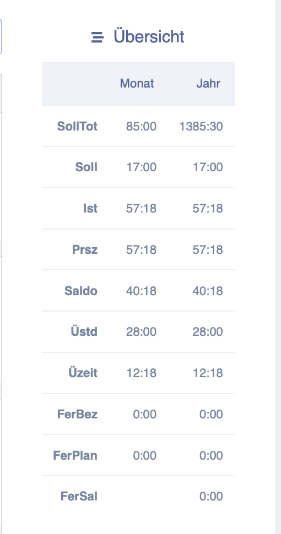Click SollTot yearly value 1385:30
The width and height of the screenshot is (281, 534).
point(201,127)
